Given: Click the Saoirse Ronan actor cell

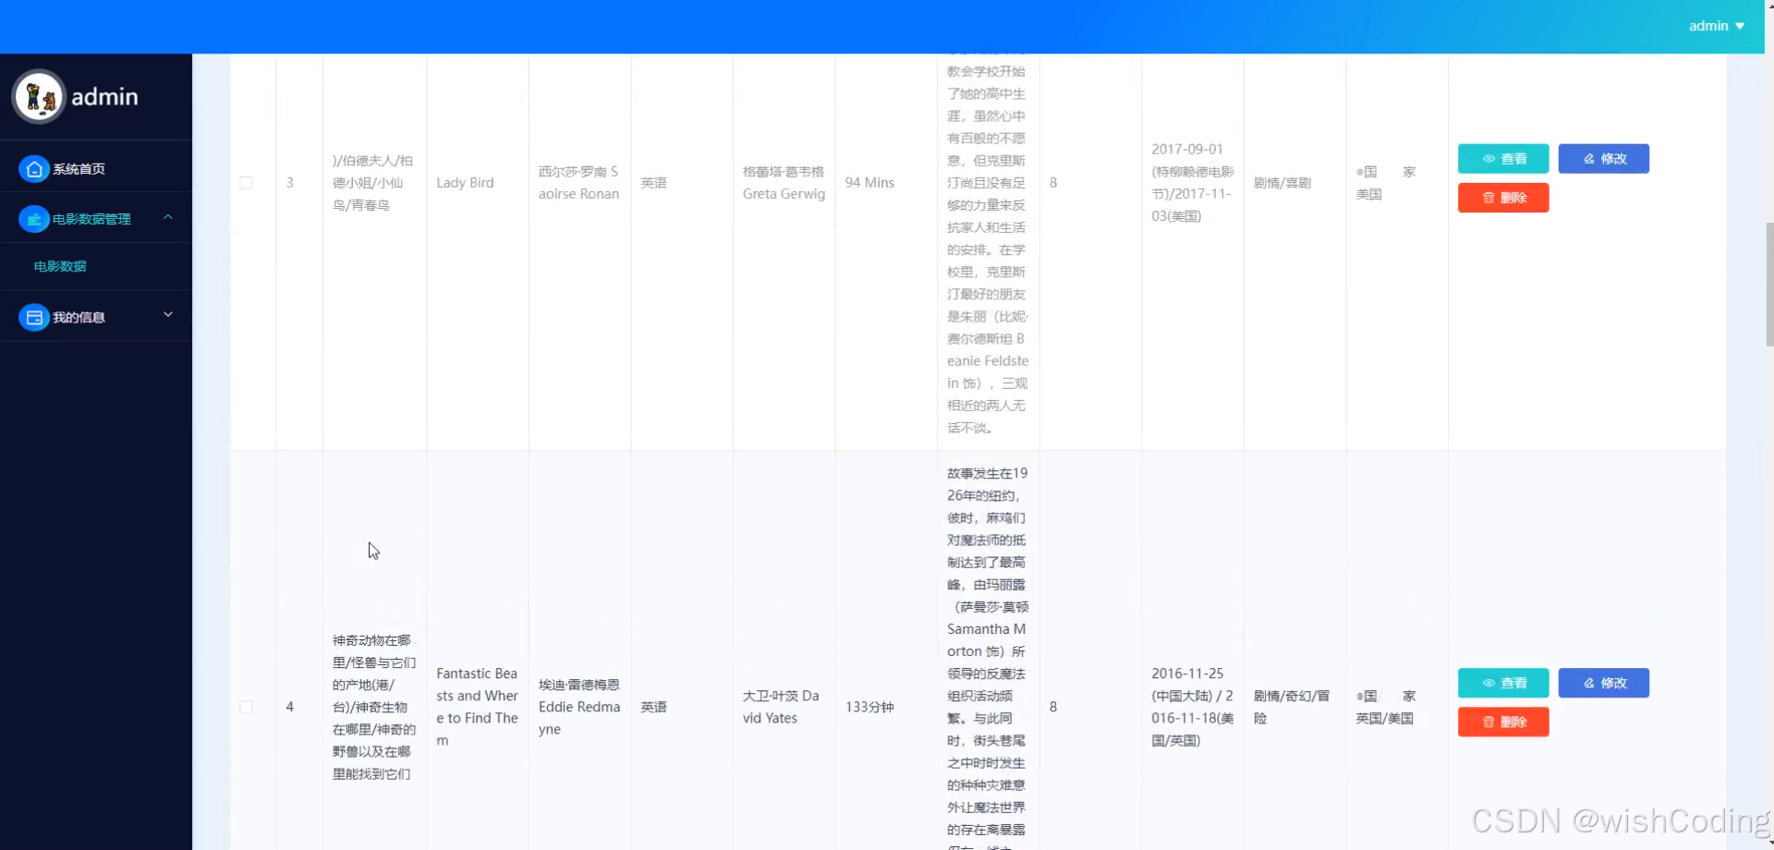Looking at the screenshot, I should click(x=579, y=183).
